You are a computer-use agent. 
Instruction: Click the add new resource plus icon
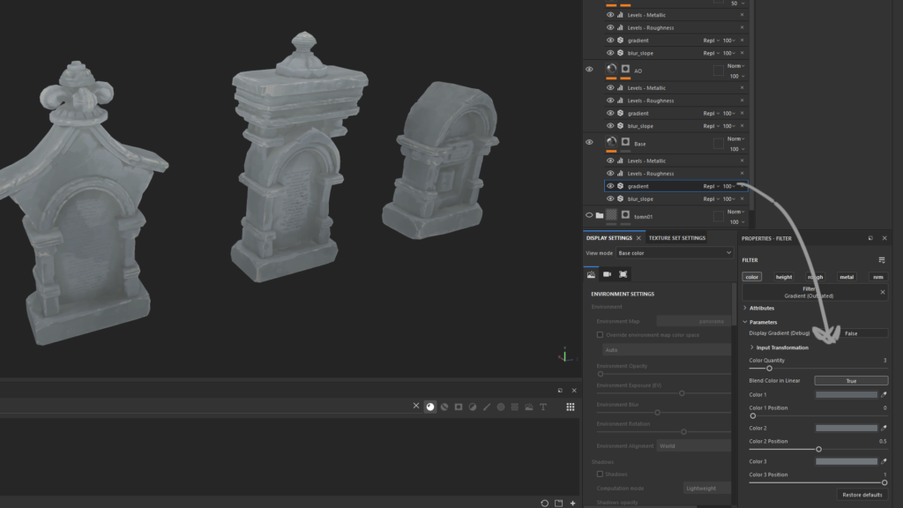[x=573, y=503]
